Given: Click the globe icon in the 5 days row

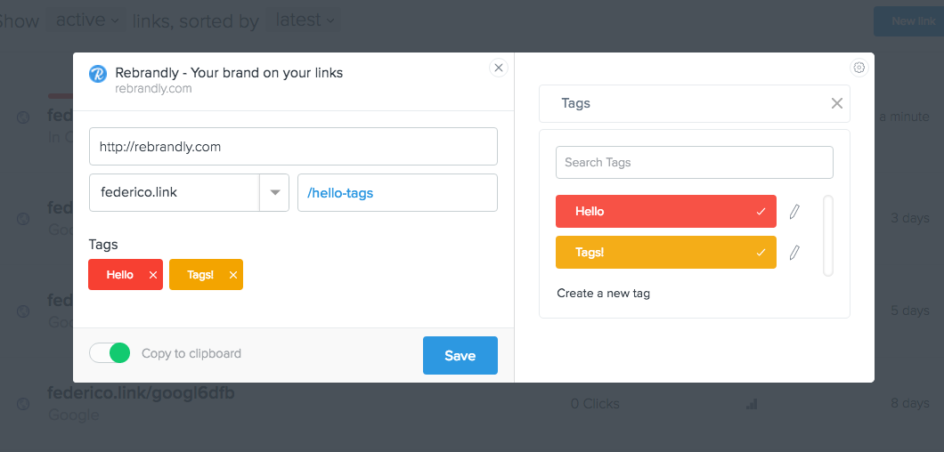Looking at the screenshot, I should tap(23, 311).
